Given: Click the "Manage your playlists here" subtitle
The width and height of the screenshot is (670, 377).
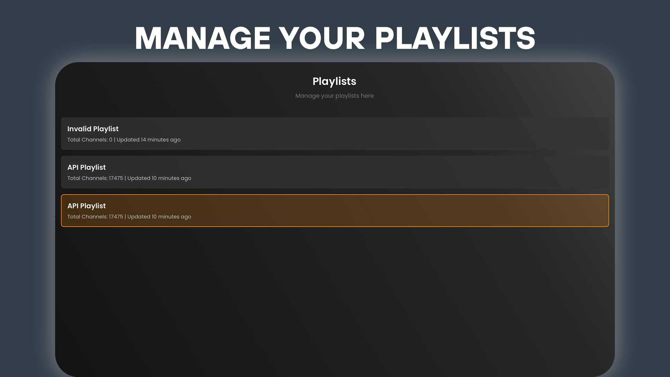Looking at the screenshot, I should coord(334,96).
